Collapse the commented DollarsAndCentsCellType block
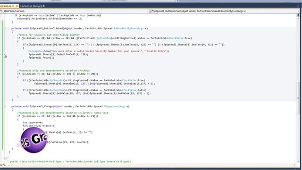 [x=5, y=158]
